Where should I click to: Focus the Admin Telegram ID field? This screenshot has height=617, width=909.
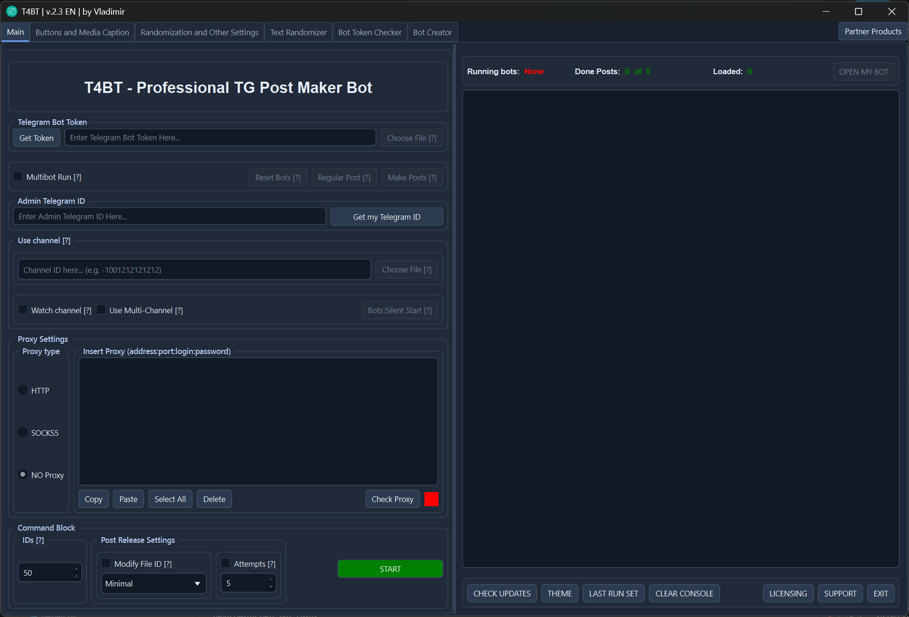pos(169,216)
